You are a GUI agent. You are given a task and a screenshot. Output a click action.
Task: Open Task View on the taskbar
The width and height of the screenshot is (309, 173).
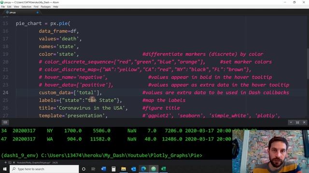93,169
